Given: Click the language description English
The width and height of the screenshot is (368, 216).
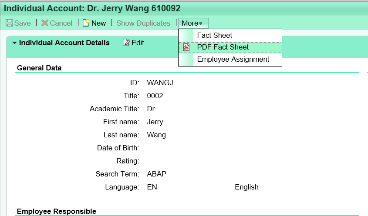Looking at the screenshot, I should [246, 187].
